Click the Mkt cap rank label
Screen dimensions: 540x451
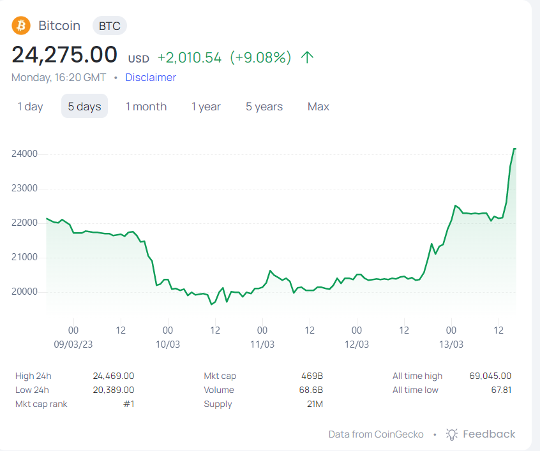point(41,404)
